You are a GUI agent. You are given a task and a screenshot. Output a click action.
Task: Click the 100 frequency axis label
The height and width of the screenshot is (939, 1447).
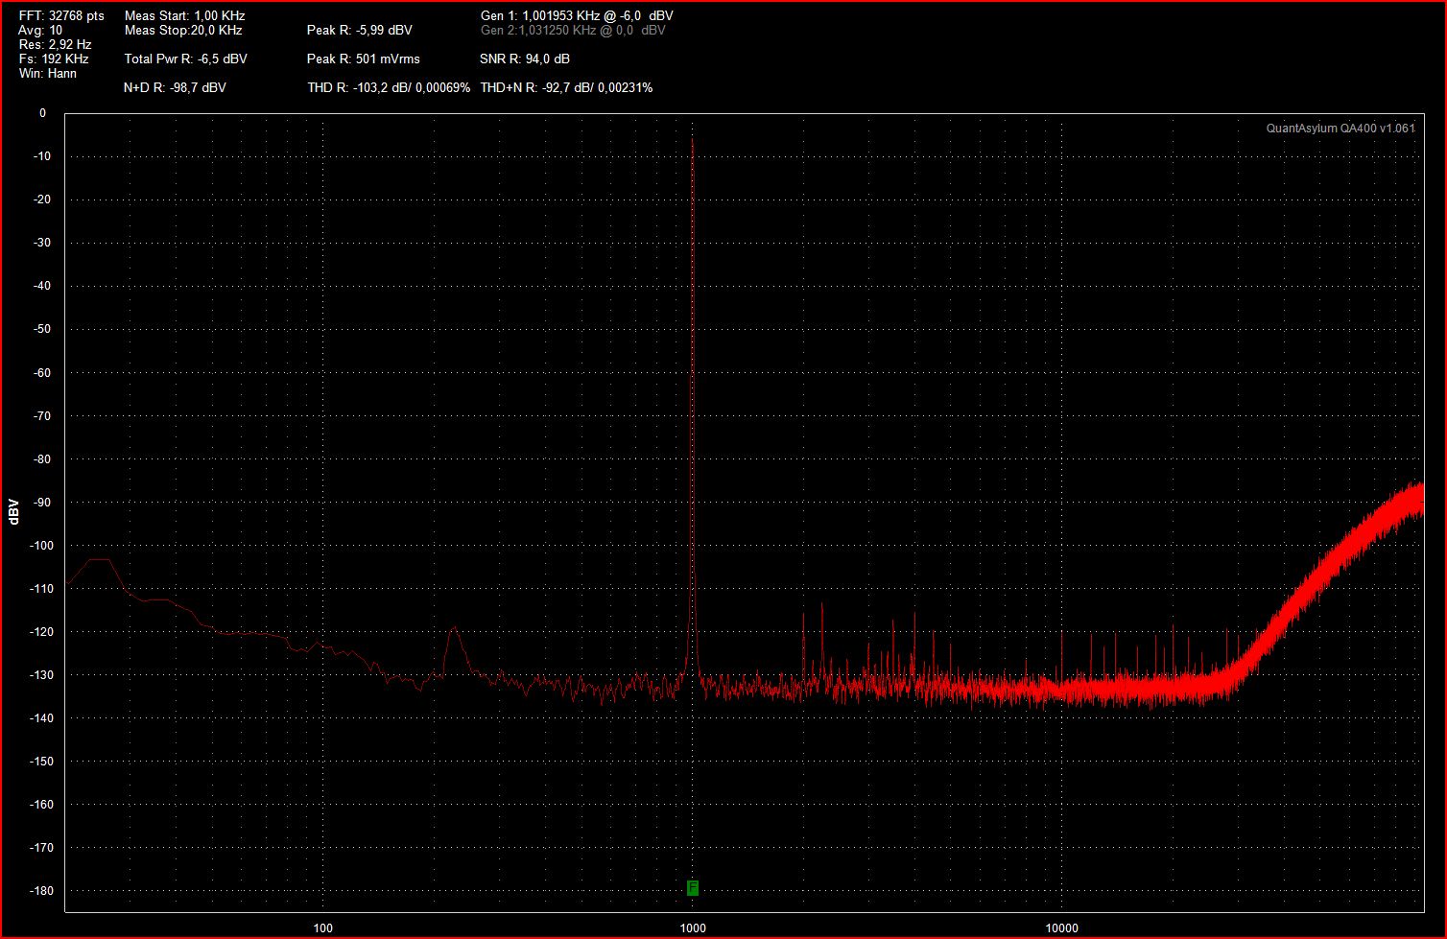click(x=323, y=928)
